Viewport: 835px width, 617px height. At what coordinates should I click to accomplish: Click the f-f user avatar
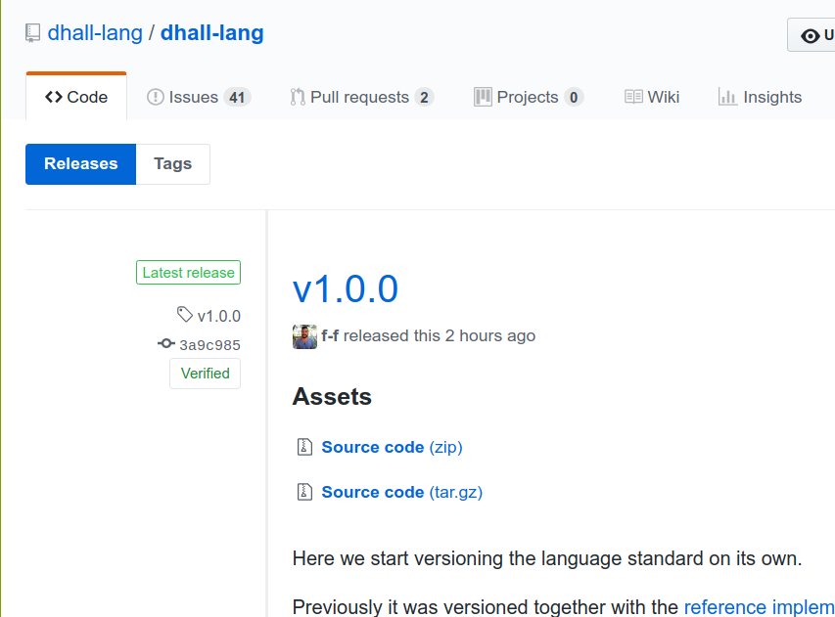point(304,336)
